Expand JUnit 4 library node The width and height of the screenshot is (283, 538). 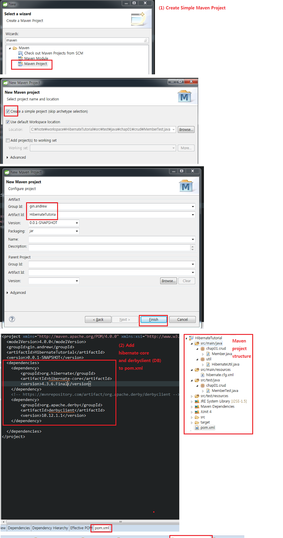tap(192, 412)
